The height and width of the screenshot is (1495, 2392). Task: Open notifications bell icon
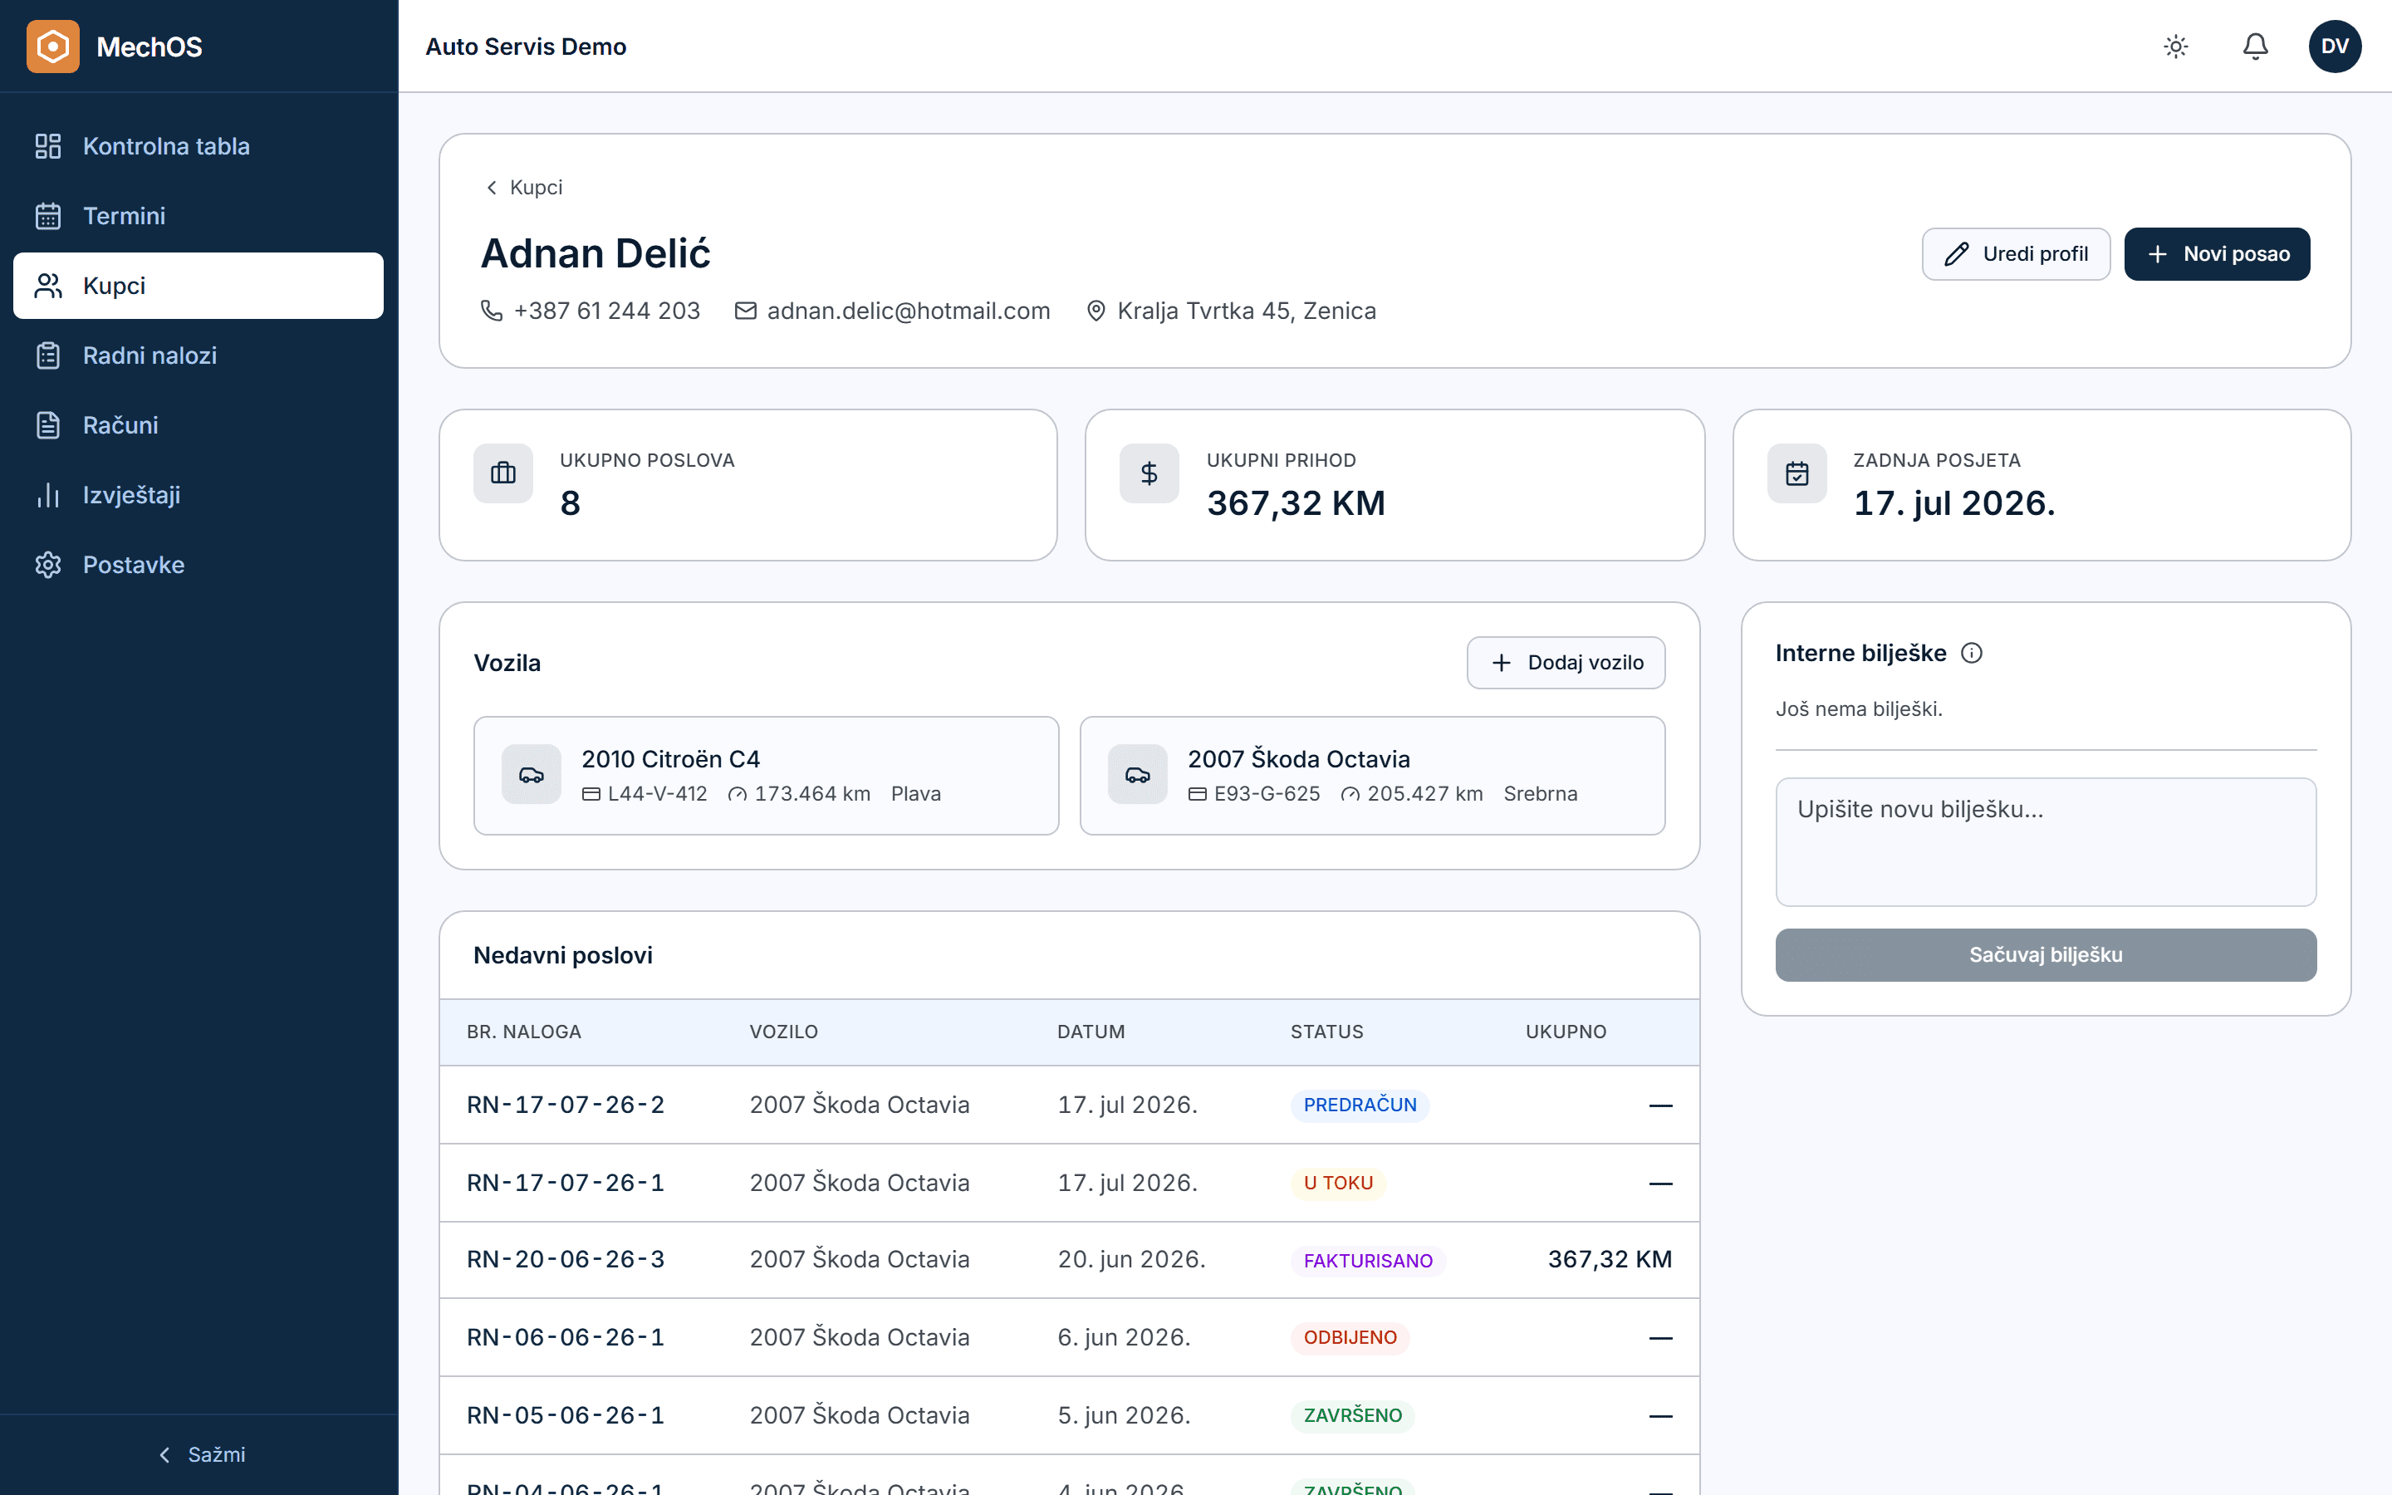[2255, 47]
